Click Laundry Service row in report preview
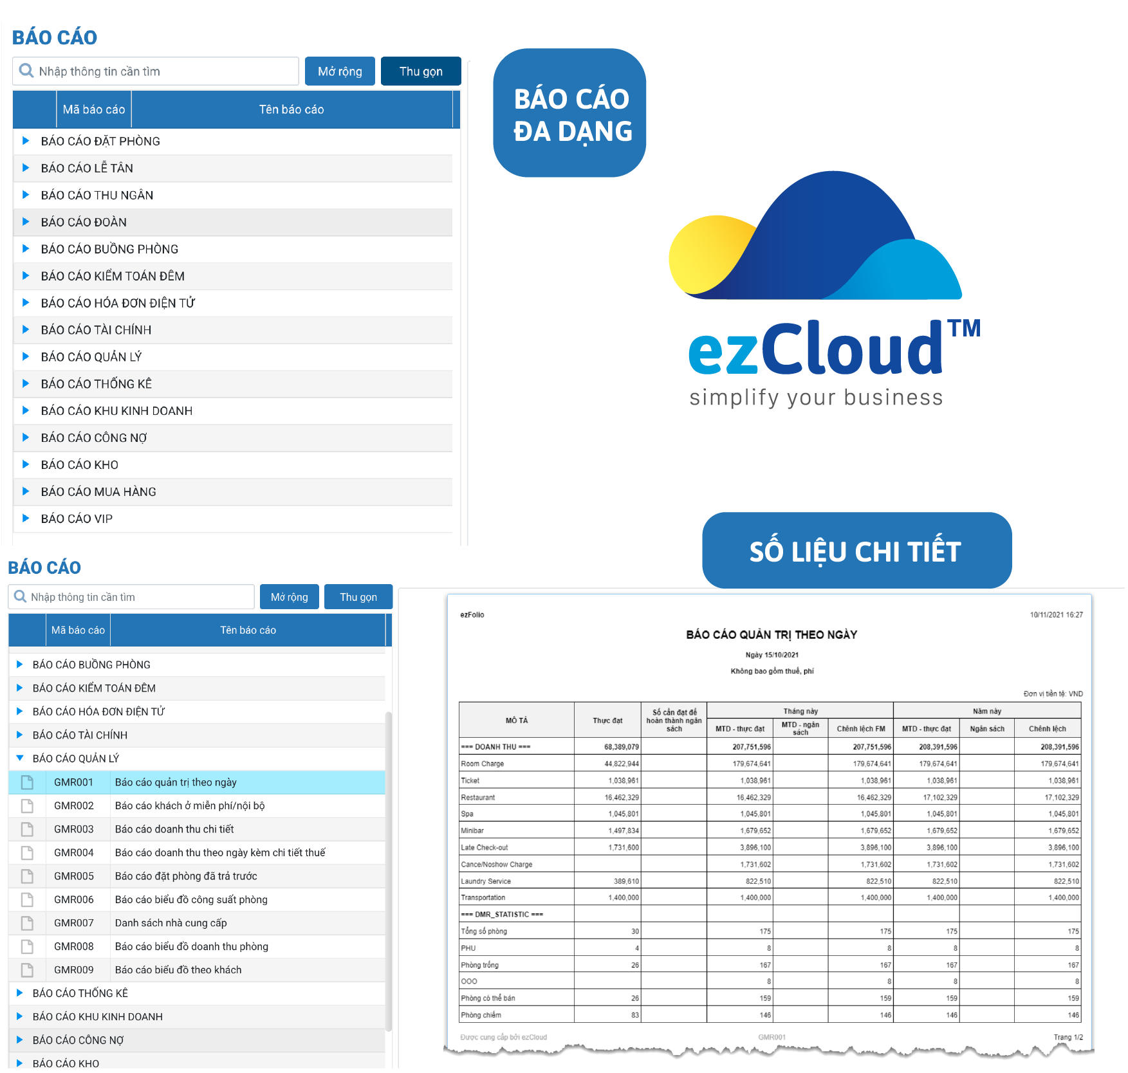1128x1073 pixels. pos(770,881)
